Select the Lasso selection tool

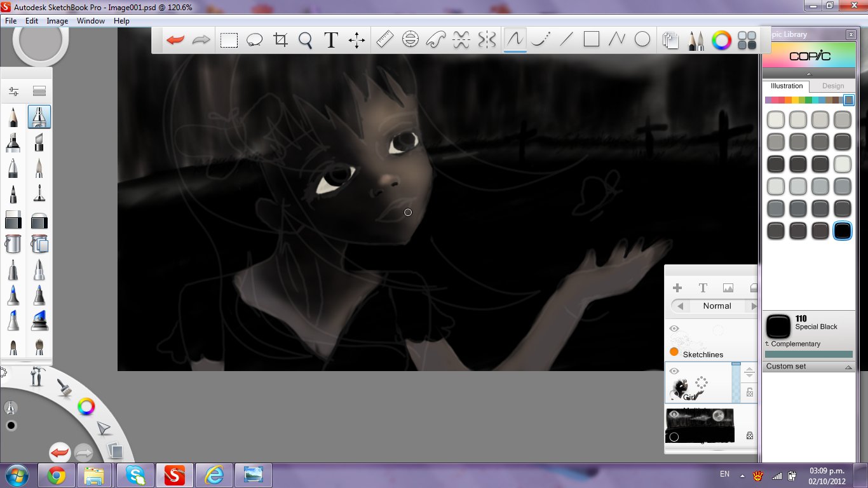pos(255,40)
